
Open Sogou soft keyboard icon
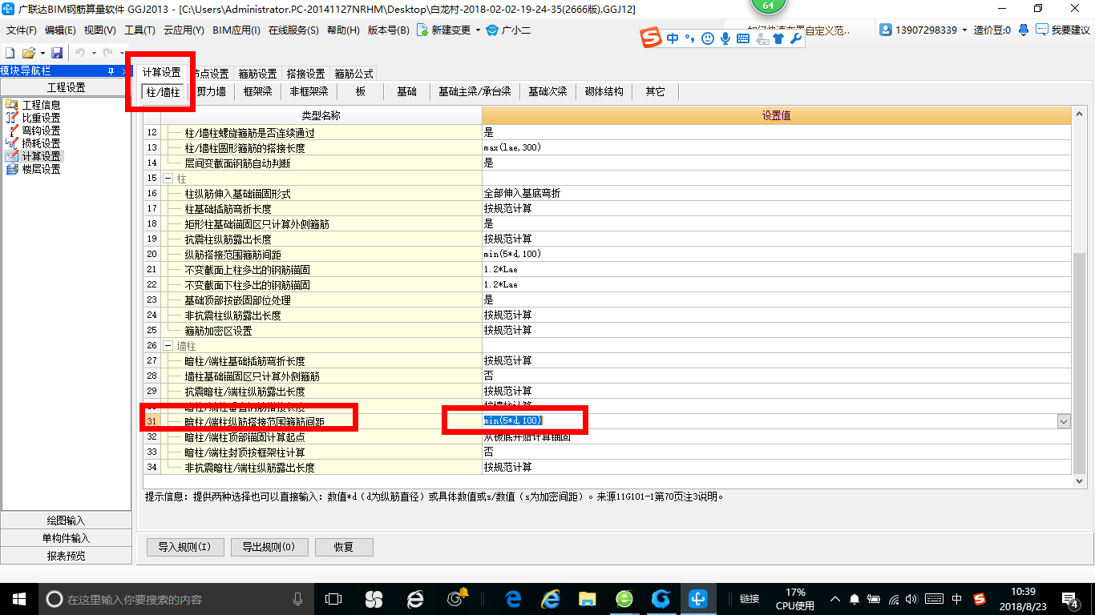click(742, 38)
